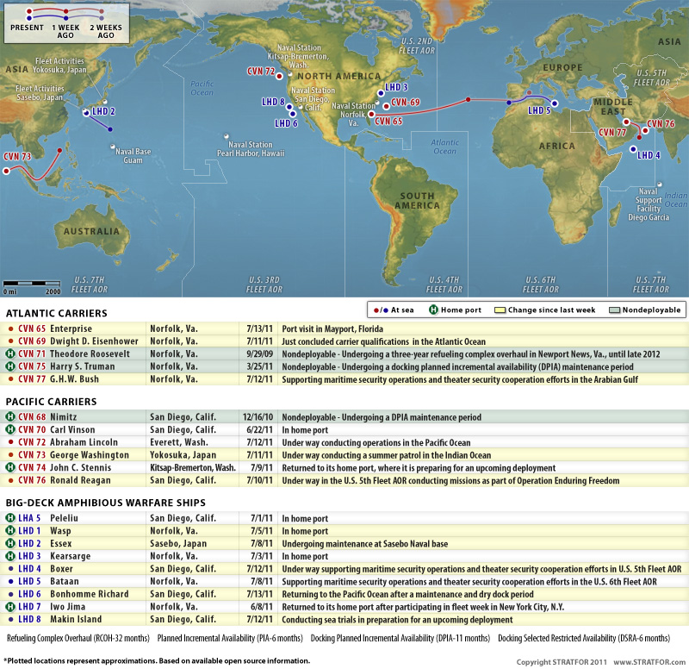
Task: Click the H icon next to CVN 70
Action: click(x=10, y=429)
